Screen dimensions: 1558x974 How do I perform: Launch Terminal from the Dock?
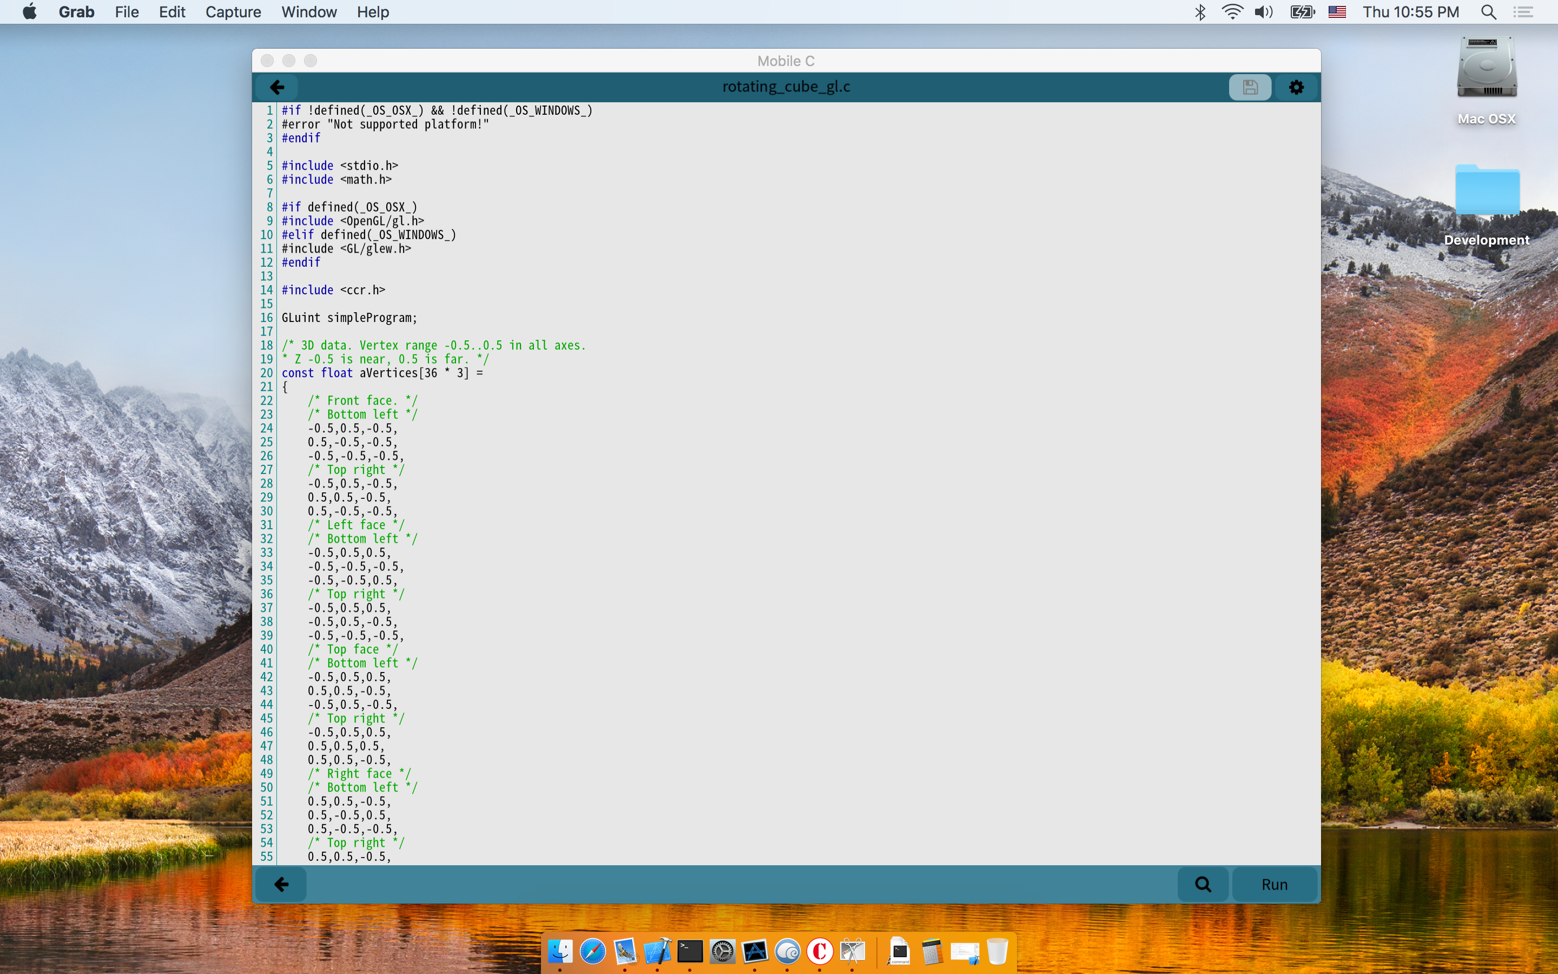click(x=690, y=951)
